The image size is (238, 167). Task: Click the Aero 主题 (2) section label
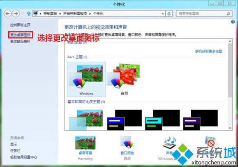click(x=77, y=57)
